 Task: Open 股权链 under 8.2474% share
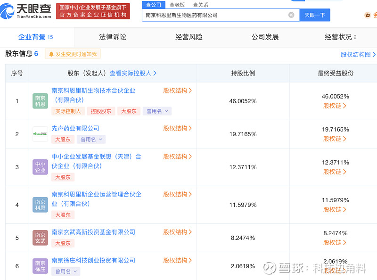pyautogui.click(x=335, y=242)
